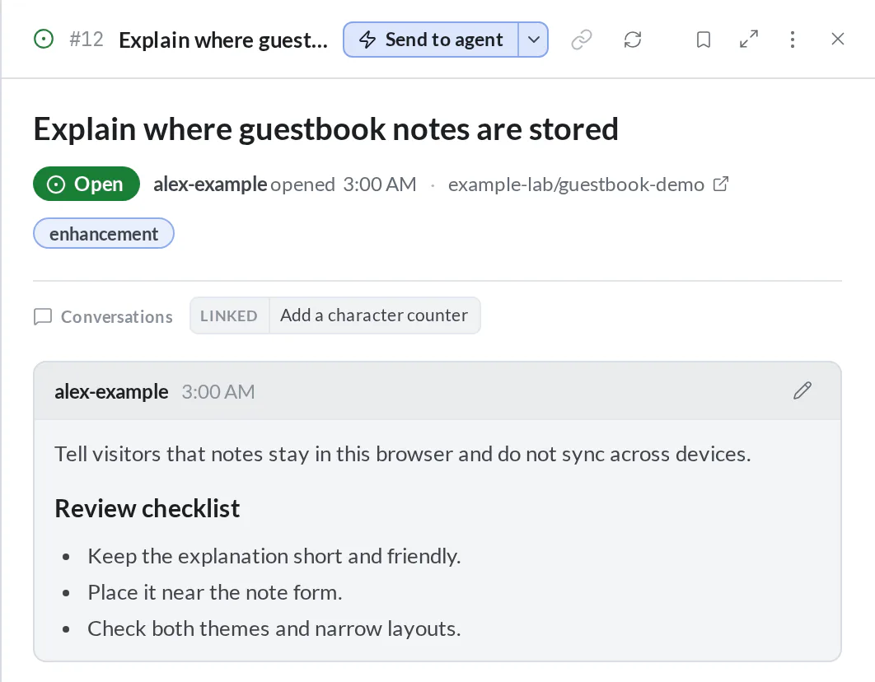Refresh the issue with the sync icon
Viewport: 875px width, 682px height.
(x=633, y=40)
